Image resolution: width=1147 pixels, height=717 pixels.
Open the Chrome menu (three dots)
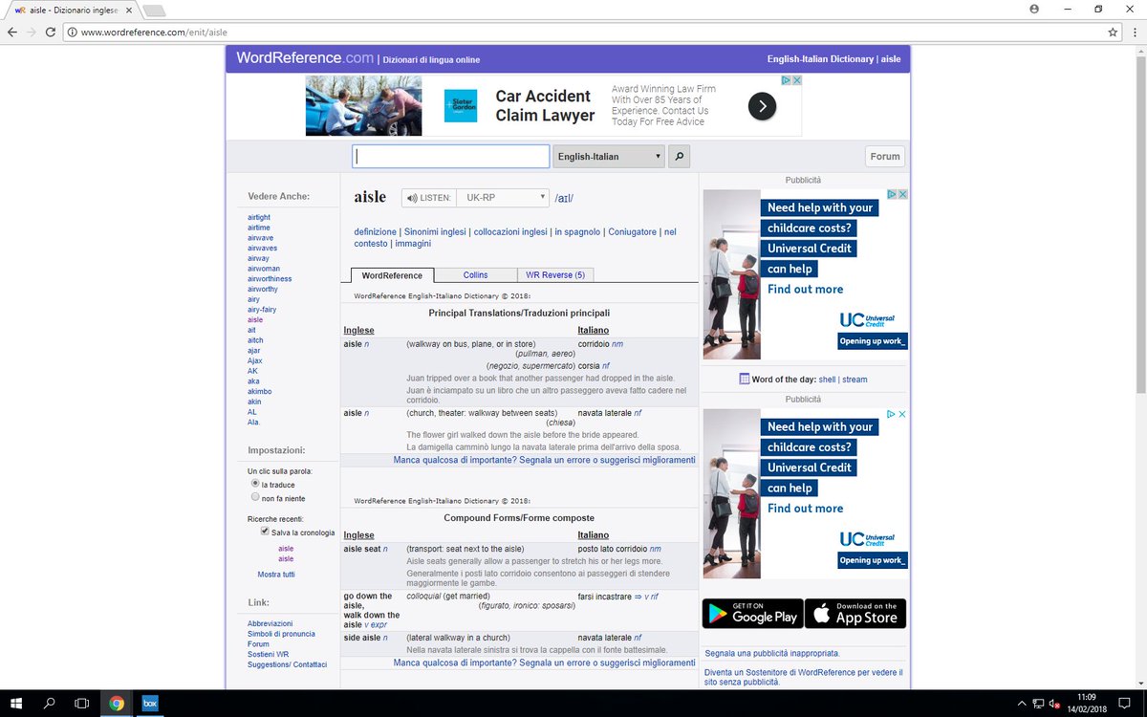tap(1133, 32)
